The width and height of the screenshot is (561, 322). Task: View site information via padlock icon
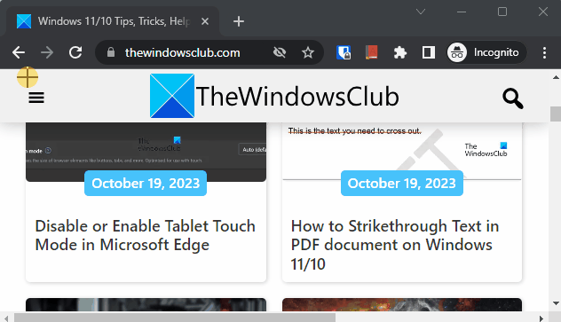coord(111,52)
